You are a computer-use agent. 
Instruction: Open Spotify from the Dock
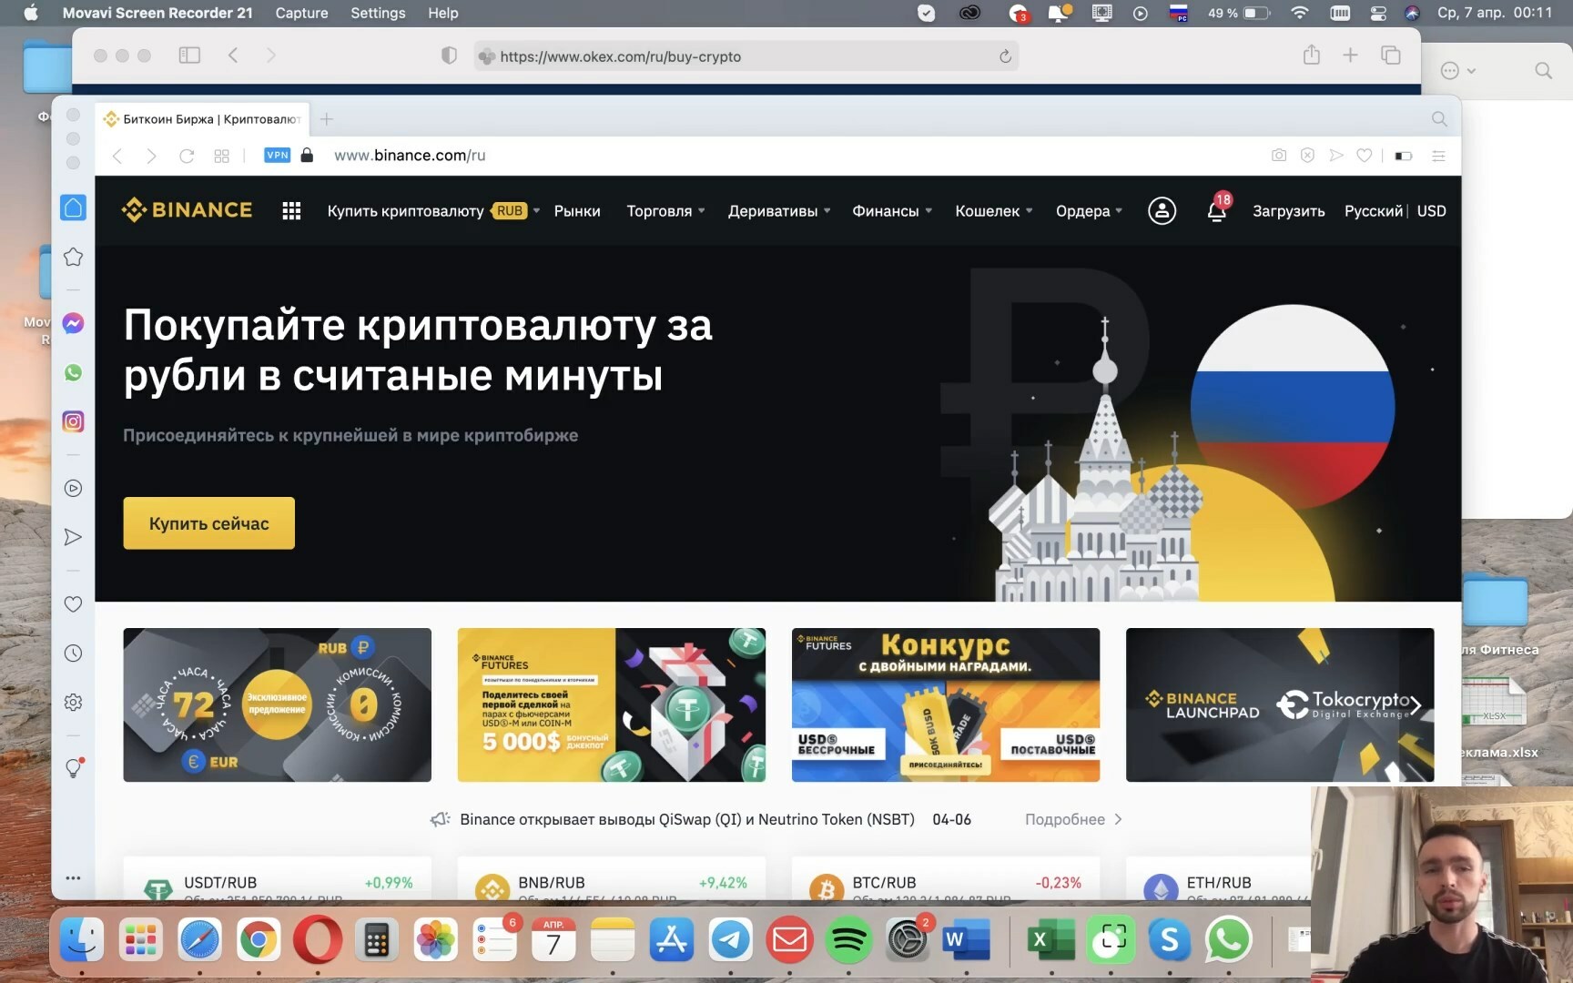click(x=848, y=940)
